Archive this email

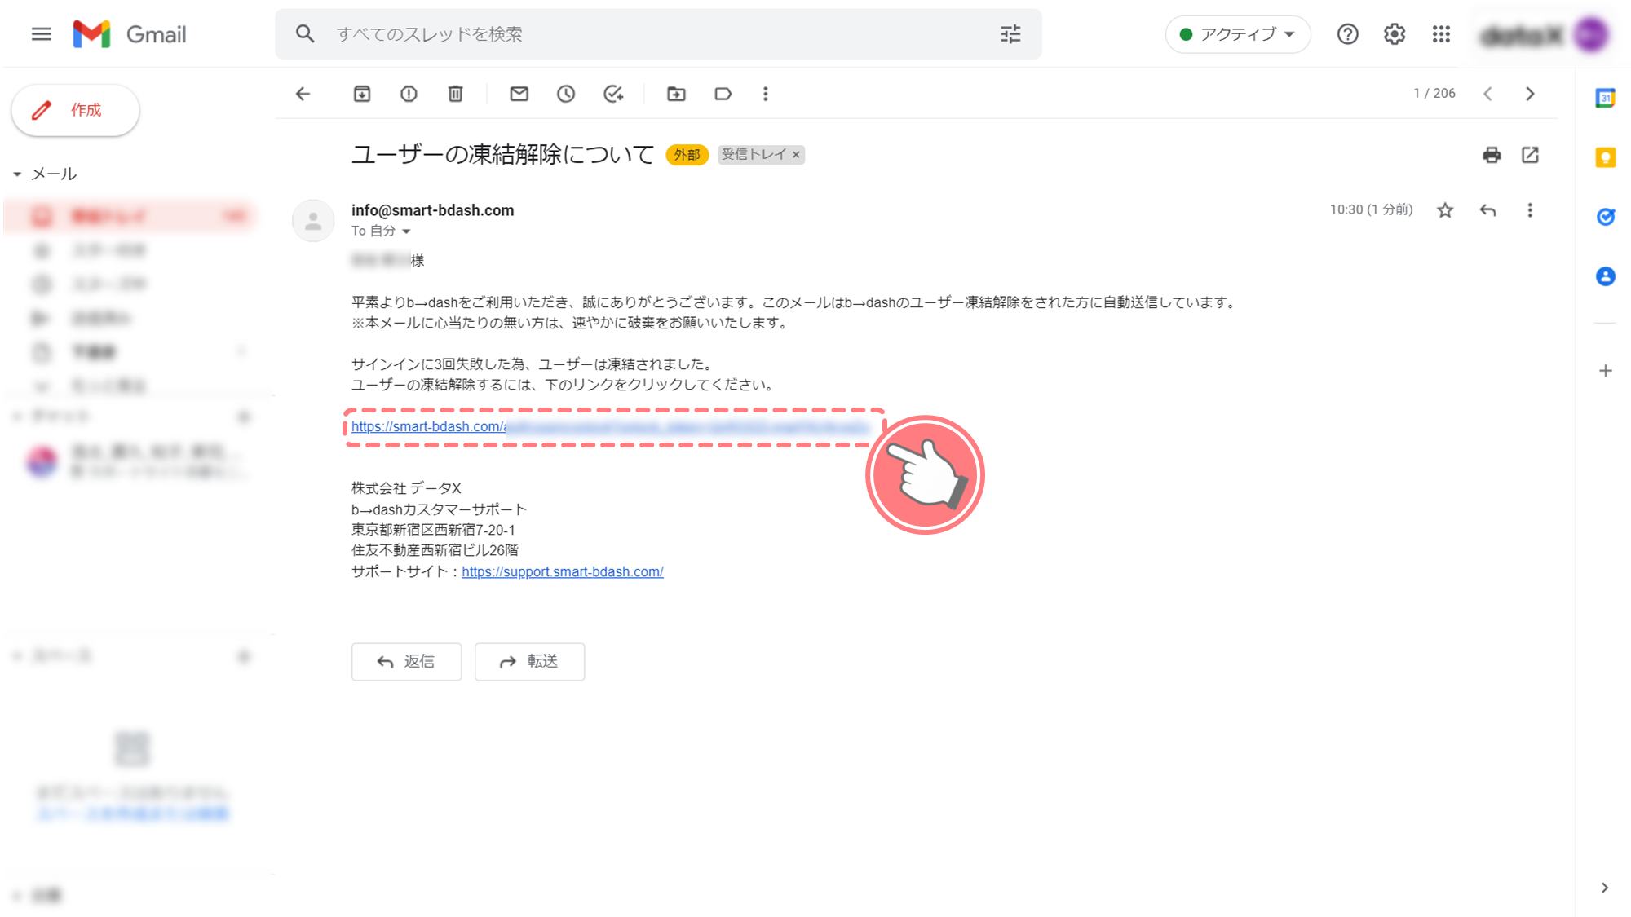pos(362,94)
